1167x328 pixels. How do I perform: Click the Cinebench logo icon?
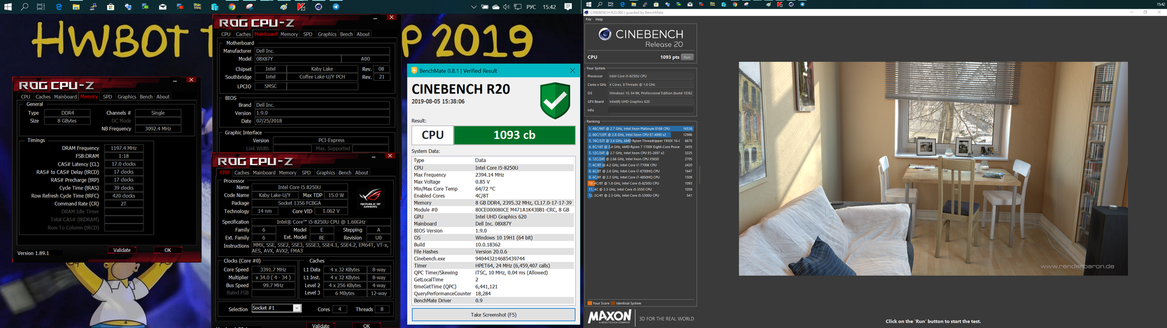pyautogui.click(x=605, y=34)
